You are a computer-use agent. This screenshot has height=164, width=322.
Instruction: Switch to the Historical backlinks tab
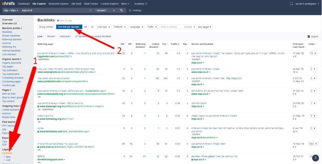[65, 36]
